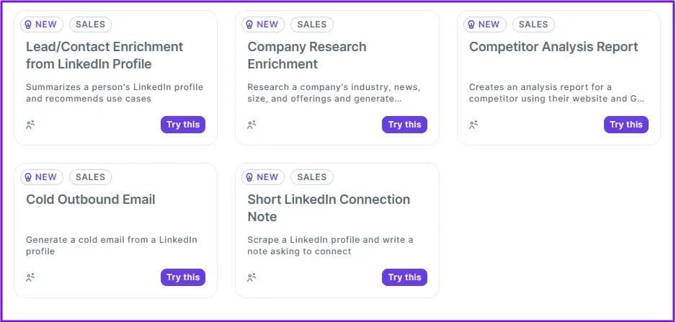This screenshot has height=322, width=676.
Task: Try the Company Research Enrichment template
Action: pos(404,125)
